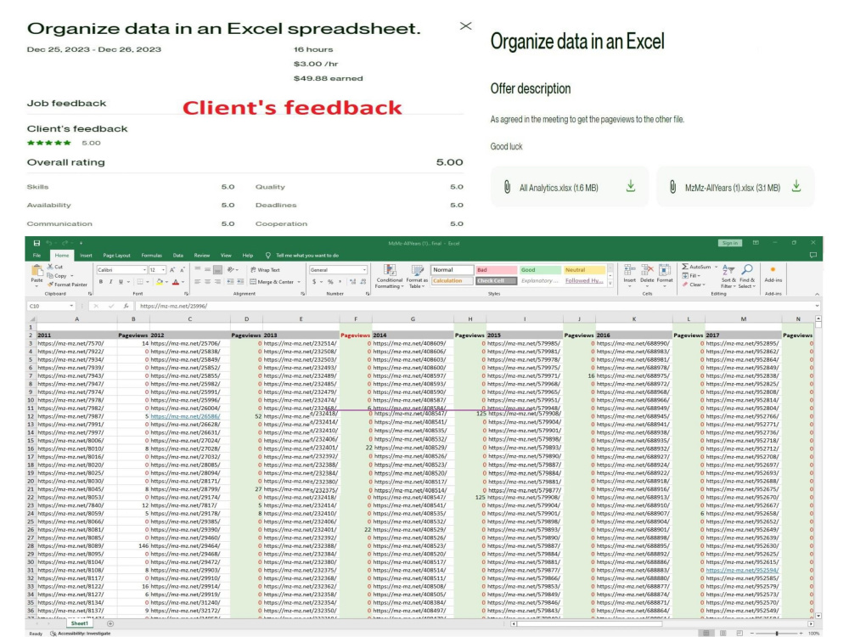Open the Copy dropdown arrow
Viewport: 849px width, 637px height.
(x=71, y=276)
